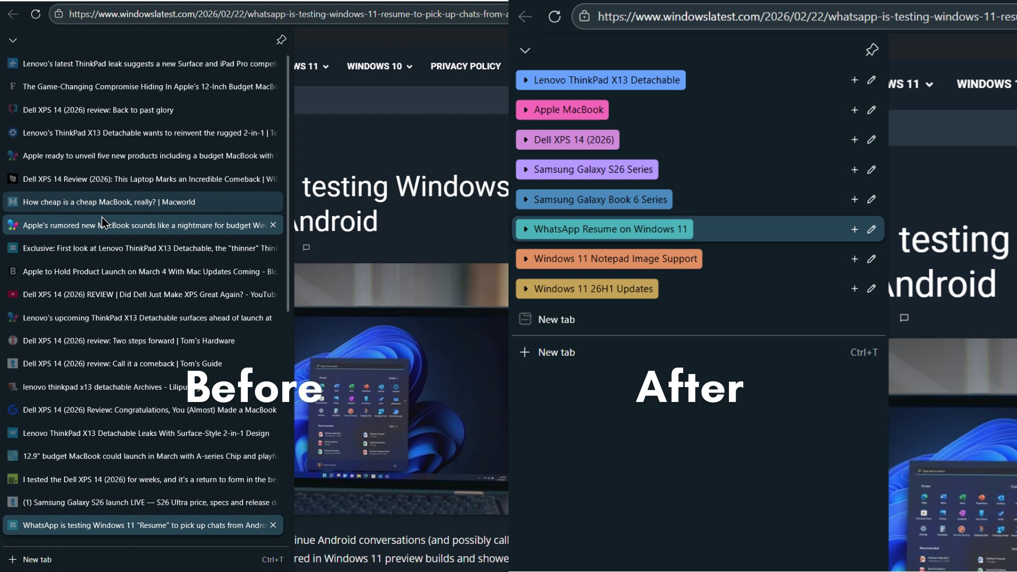Open the PRIVACY POLICY menu item
This screenshot has width=1017, height=572.
[466, 66]
